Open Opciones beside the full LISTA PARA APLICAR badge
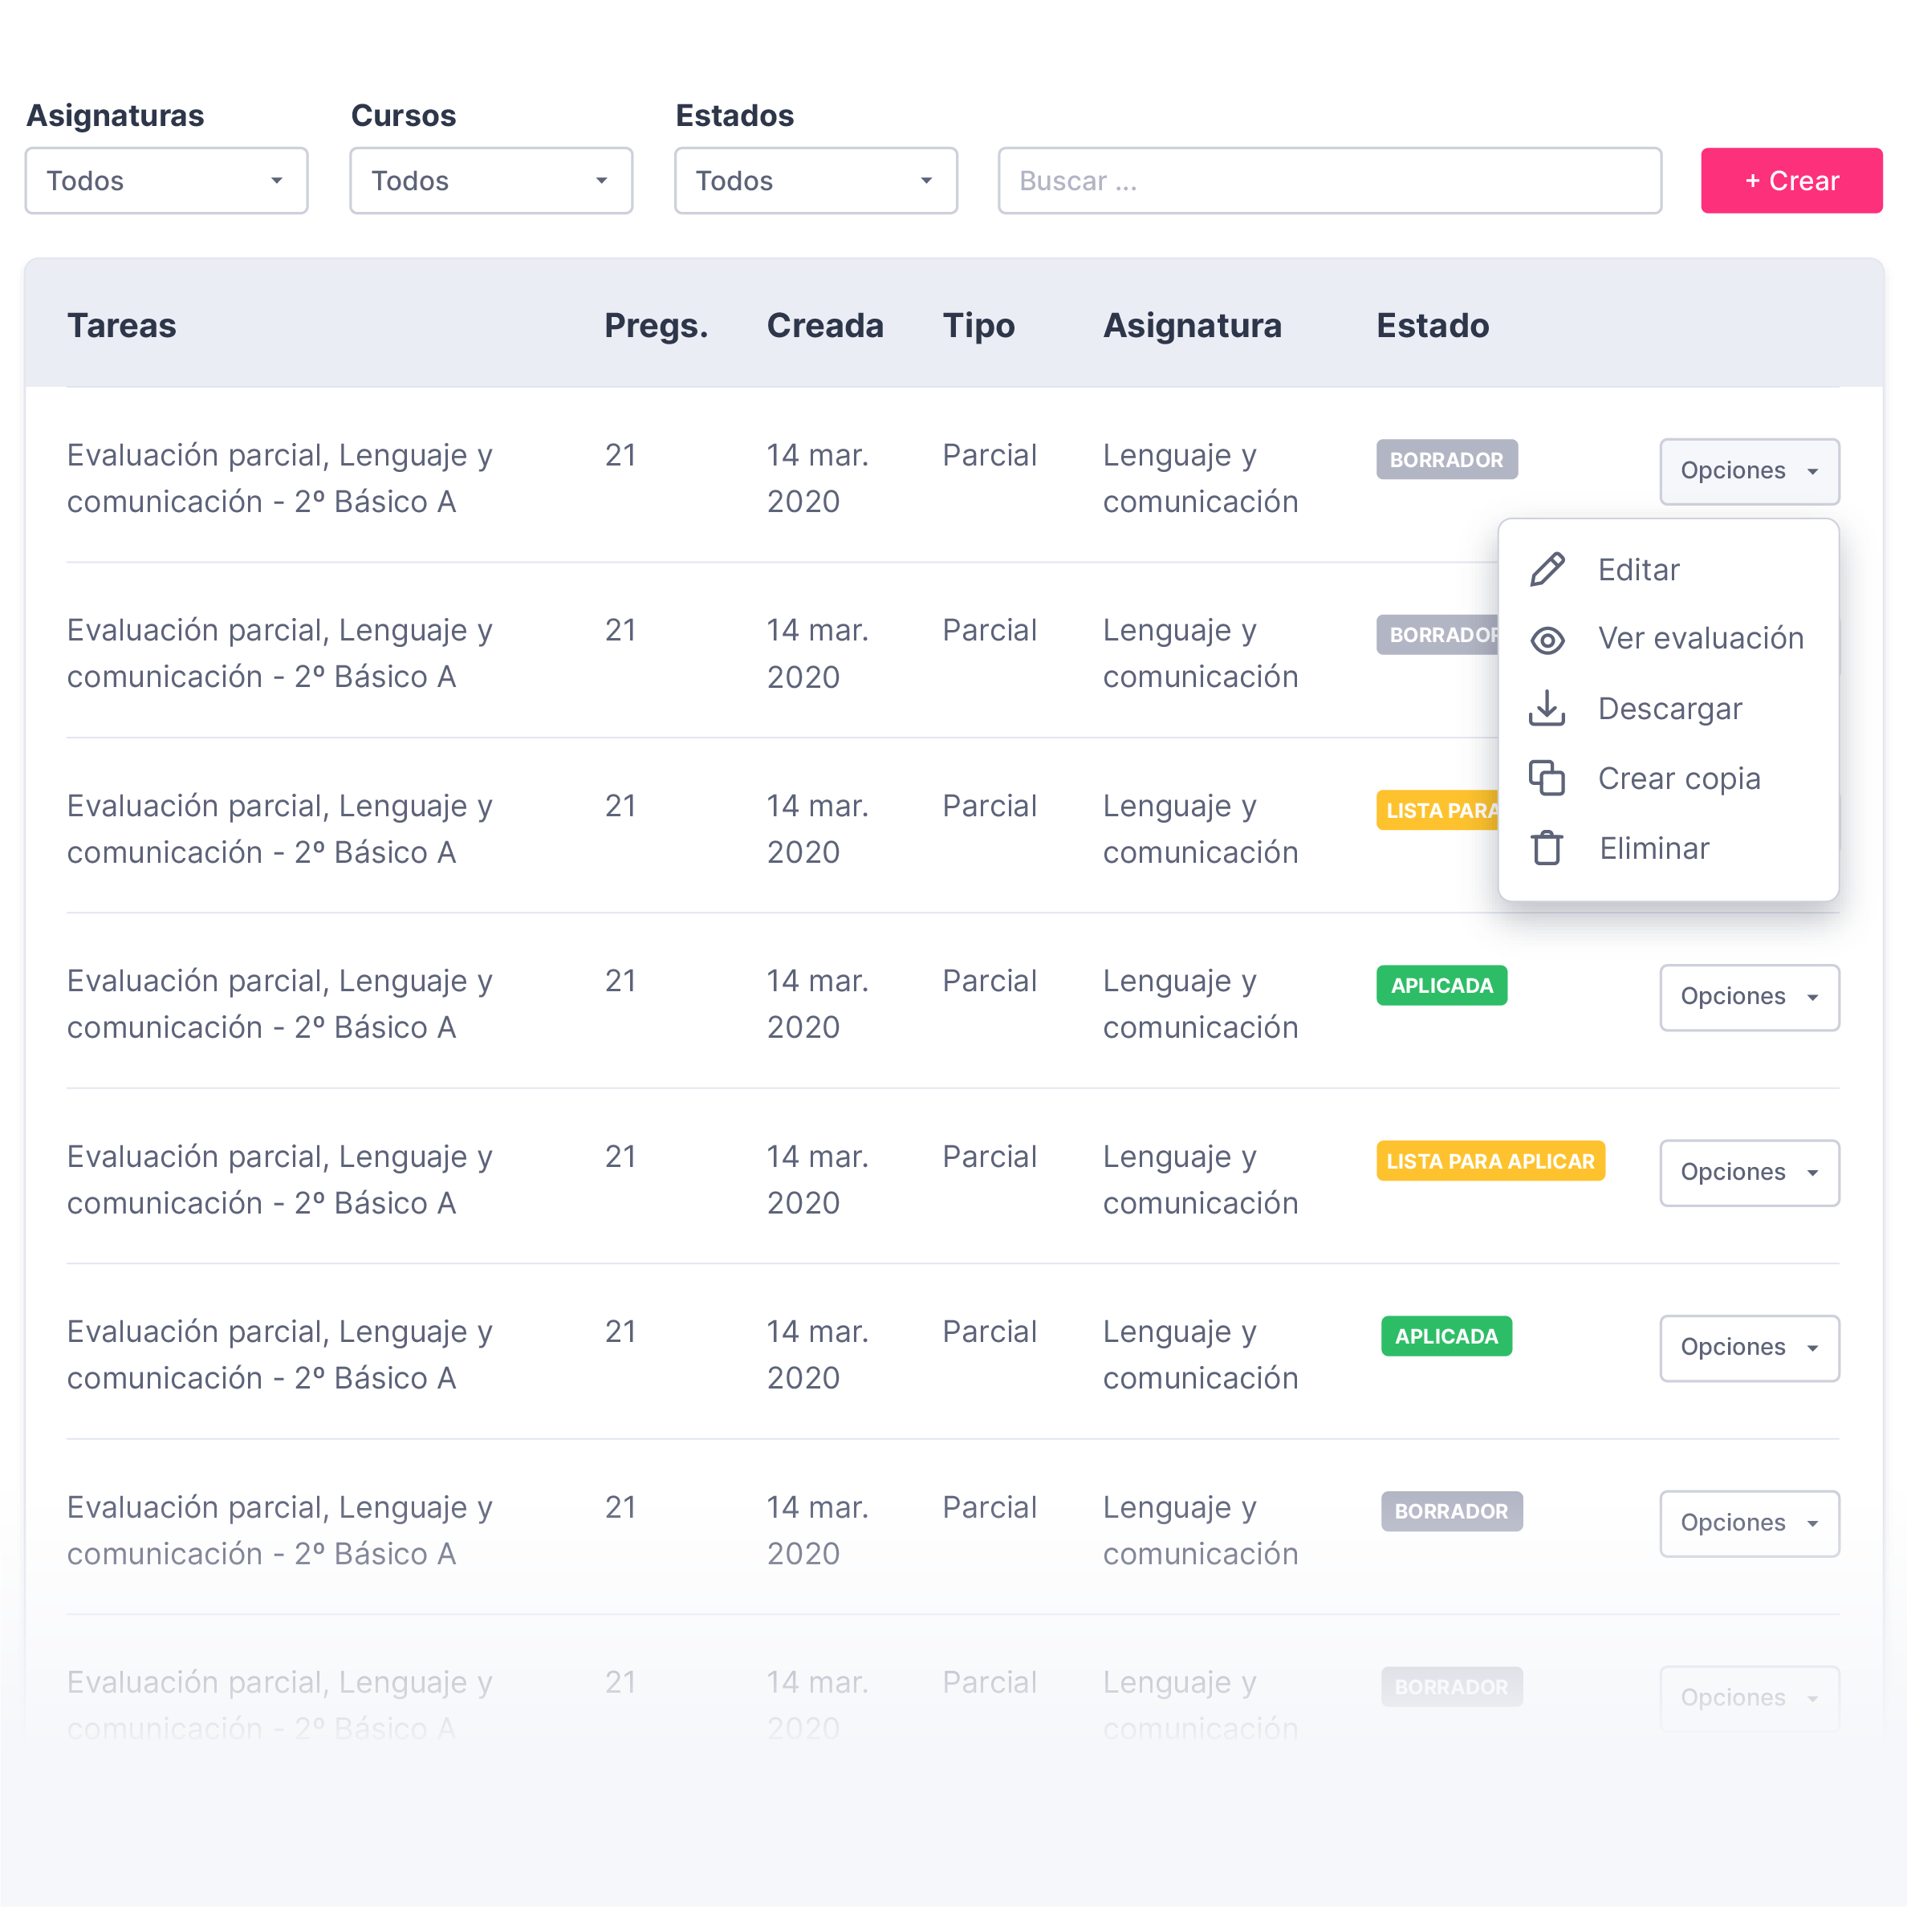Image resolution: width=1907 pixels, height=1907 pixels. 1749,1173
